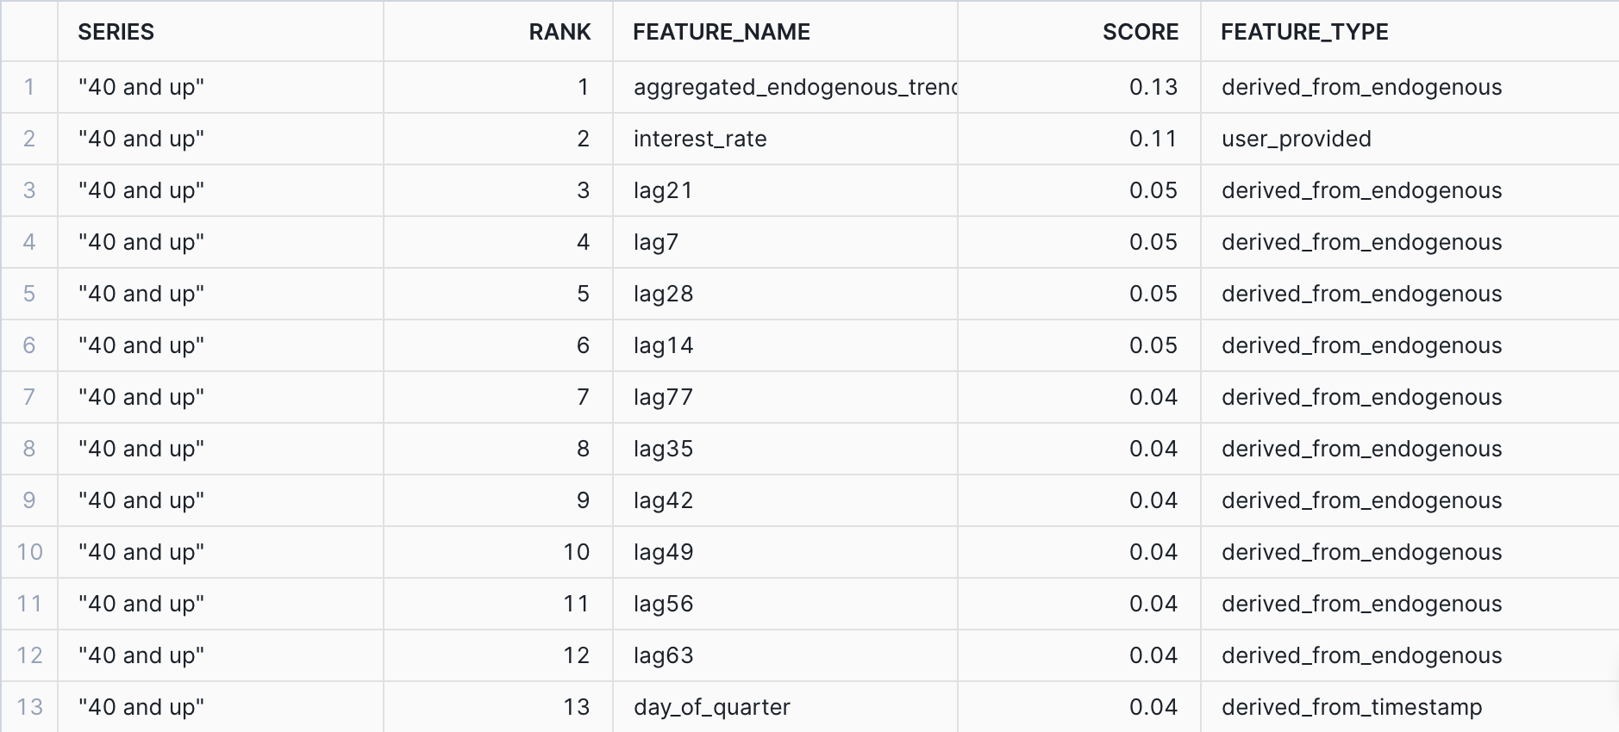The height and width of the screenshot is (732, 1619).
Task: Click the interest_rate feature name cell
Action: click(x=700, y=139)
